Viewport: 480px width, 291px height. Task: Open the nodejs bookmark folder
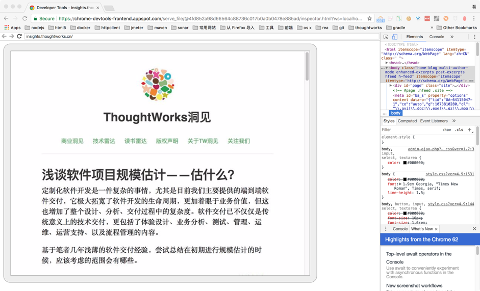coord(35,28)
